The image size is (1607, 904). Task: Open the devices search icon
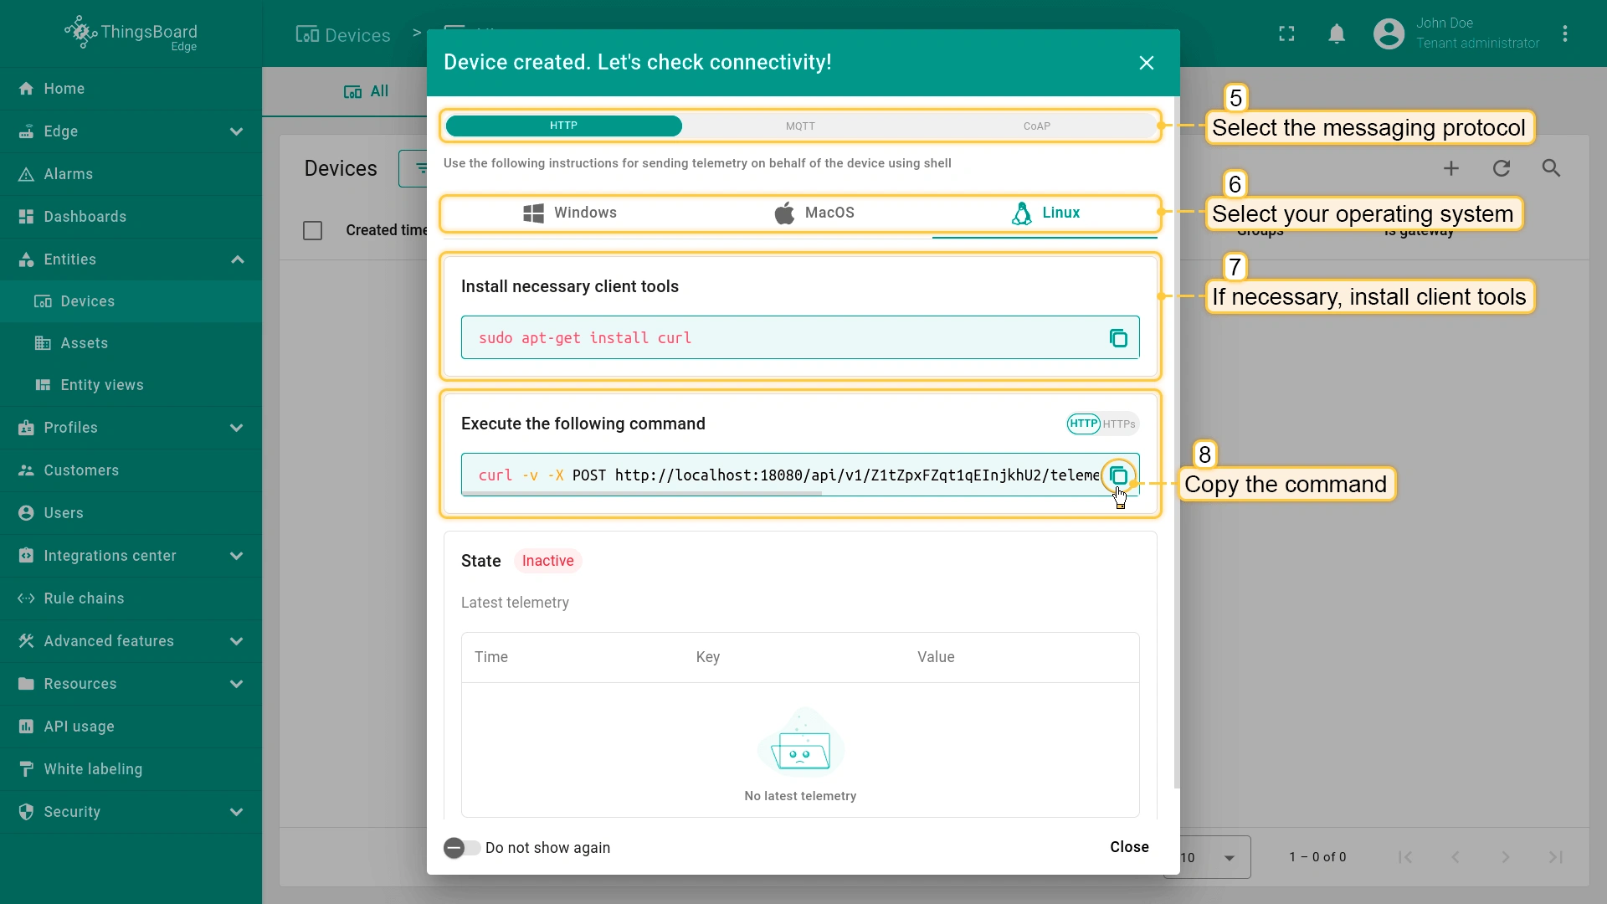(1551, 168)
